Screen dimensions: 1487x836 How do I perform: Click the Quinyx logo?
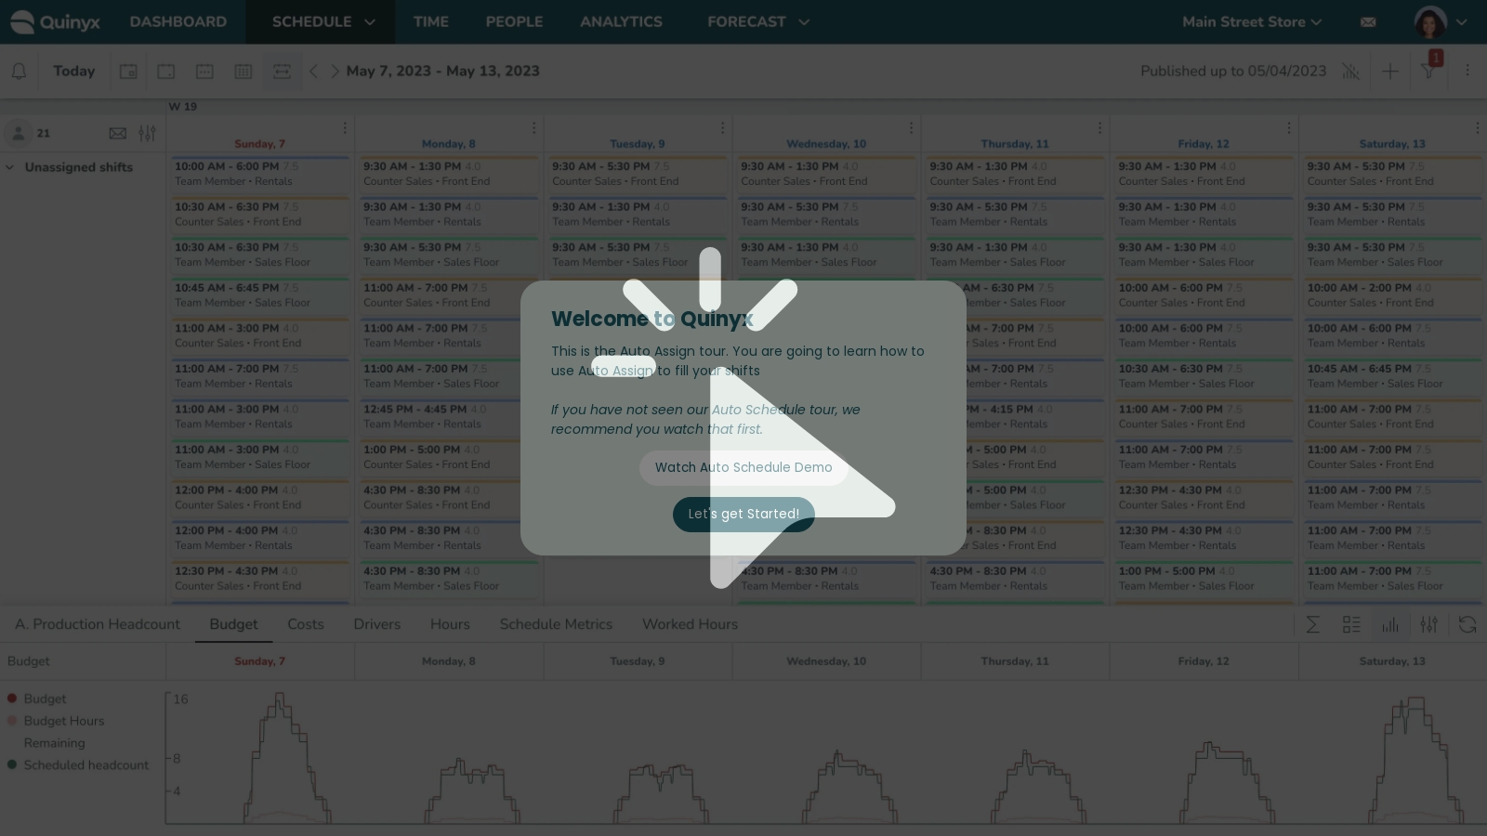coord(55,22)
